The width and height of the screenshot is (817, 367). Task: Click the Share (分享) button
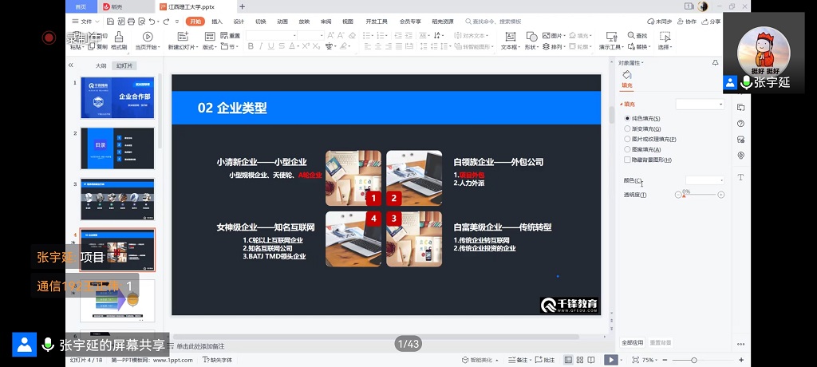[x=711, y=22]
